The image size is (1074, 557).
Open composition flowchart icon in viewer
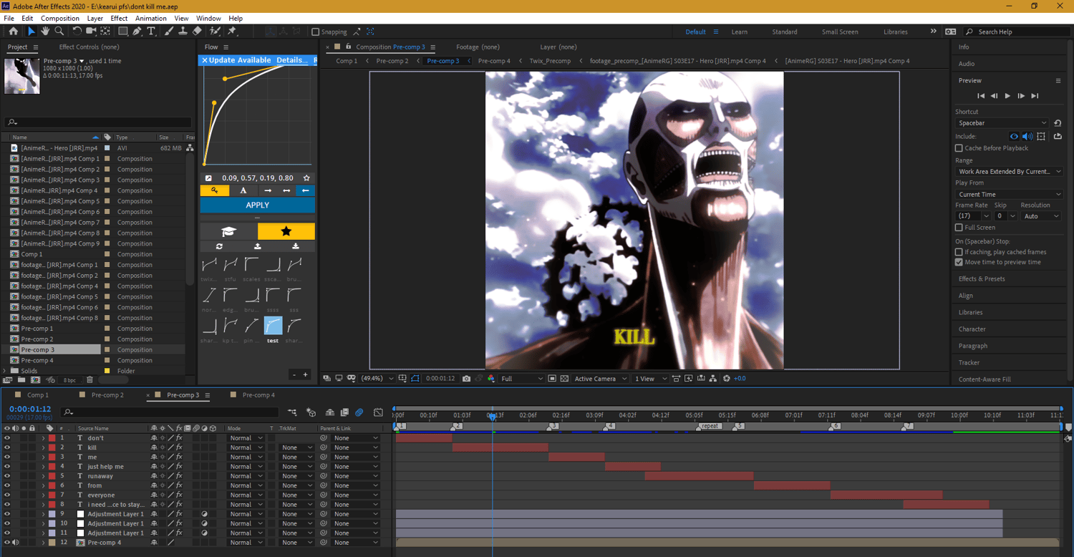[714, 379]
